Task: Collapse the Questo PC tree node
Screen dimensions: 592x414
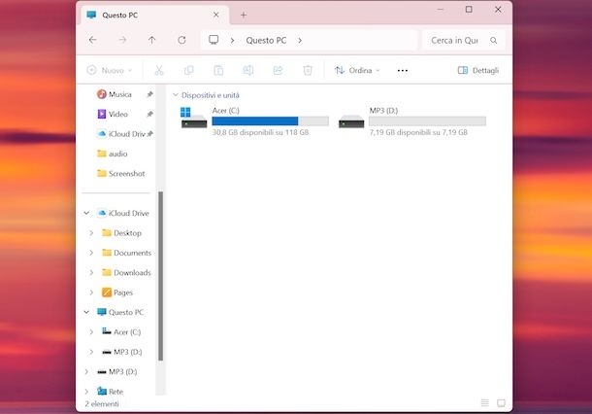Action: [x=86, y=312]
